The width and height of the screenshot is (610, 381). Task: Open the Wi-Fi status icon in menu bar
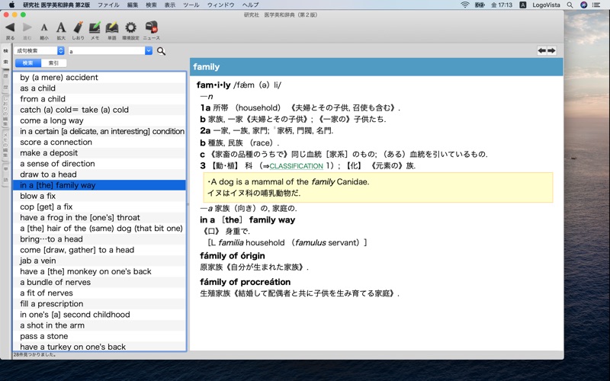(465, 5)
